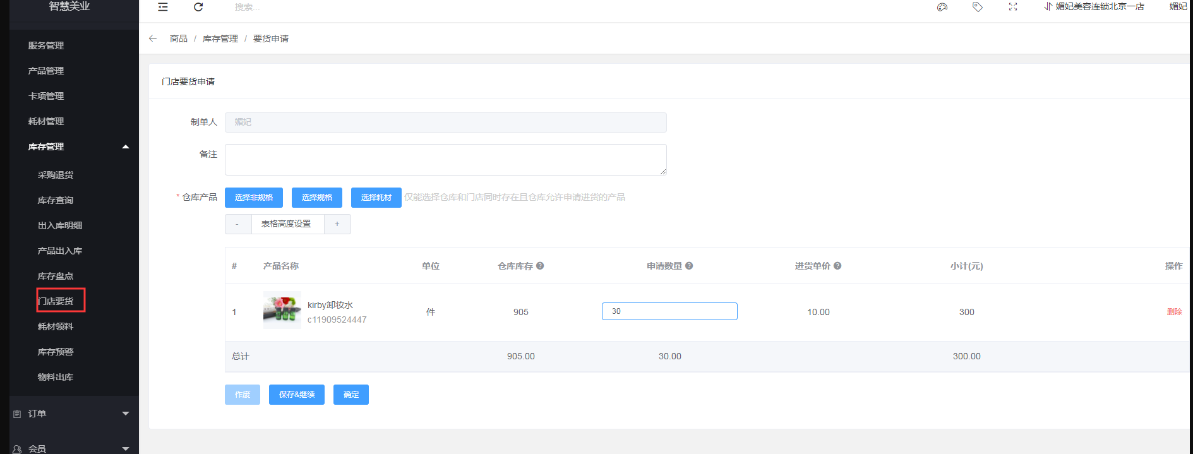Open 产品管理 in sidebar
The image size is (1193, 454).
pos(46,71)
